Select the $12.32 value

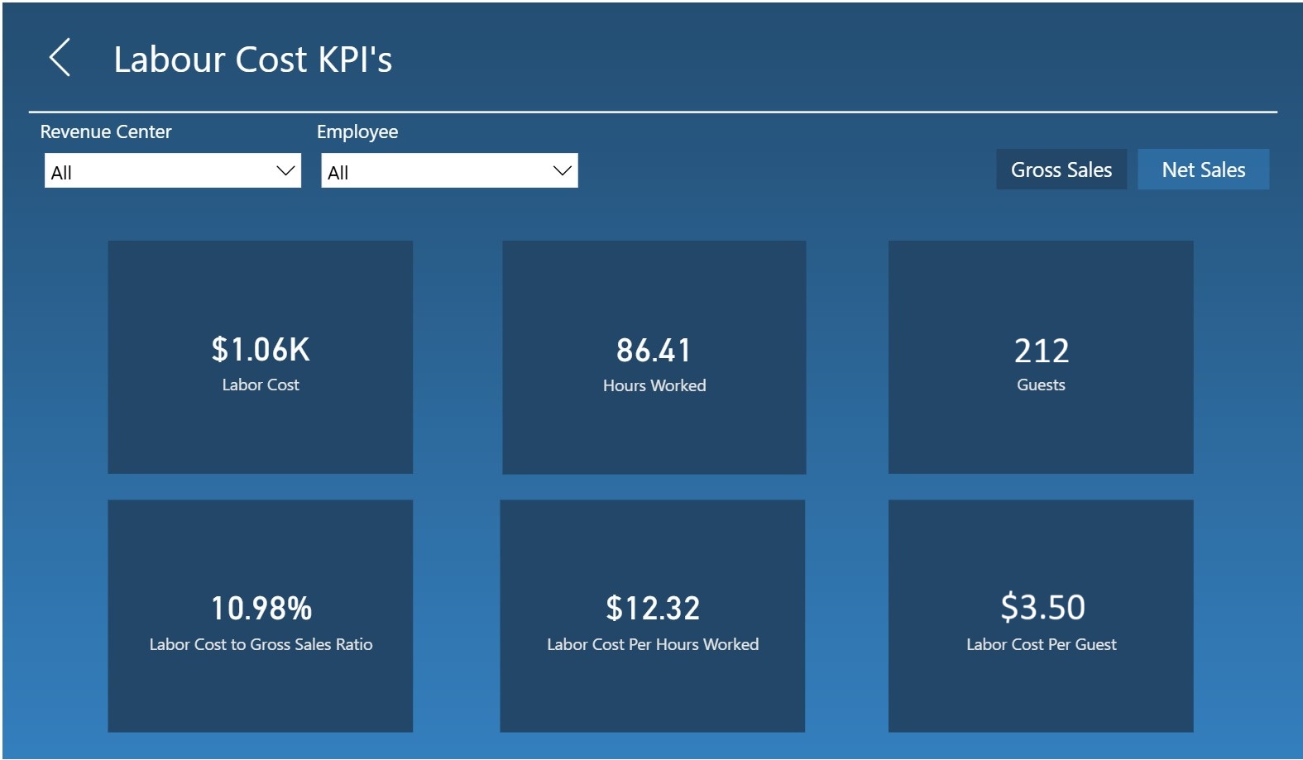653,609
